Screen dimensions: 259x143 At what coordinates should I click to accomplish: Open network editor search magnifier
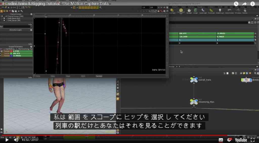[x=255, y=73]
